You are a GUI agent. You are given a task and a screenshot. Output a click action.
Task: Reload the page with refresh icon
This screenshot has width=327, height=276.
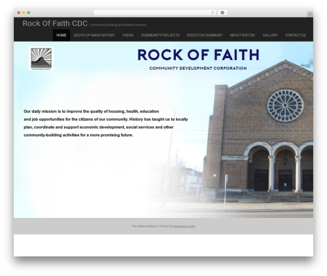pyautogui.click(x=213, y=12)
